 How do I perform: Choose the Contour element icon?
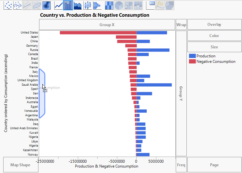pos(47,5)
